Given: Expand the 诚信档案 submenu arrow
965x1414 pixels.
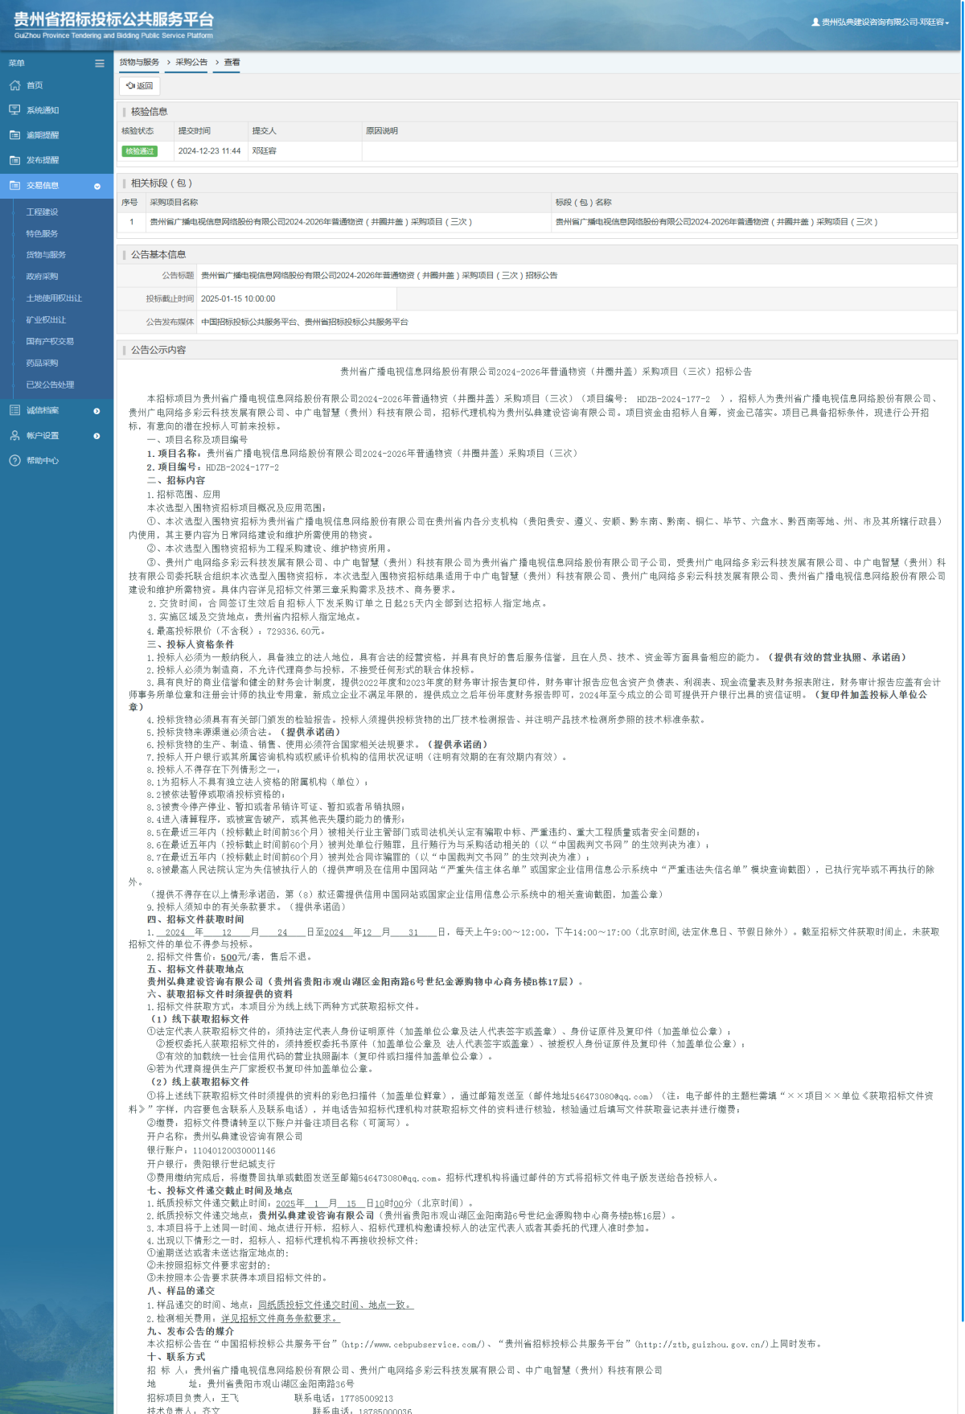Looking at the screenshot, I should 97,411.
